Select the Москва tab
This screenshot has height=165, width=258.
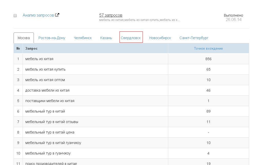pos(24,38)
